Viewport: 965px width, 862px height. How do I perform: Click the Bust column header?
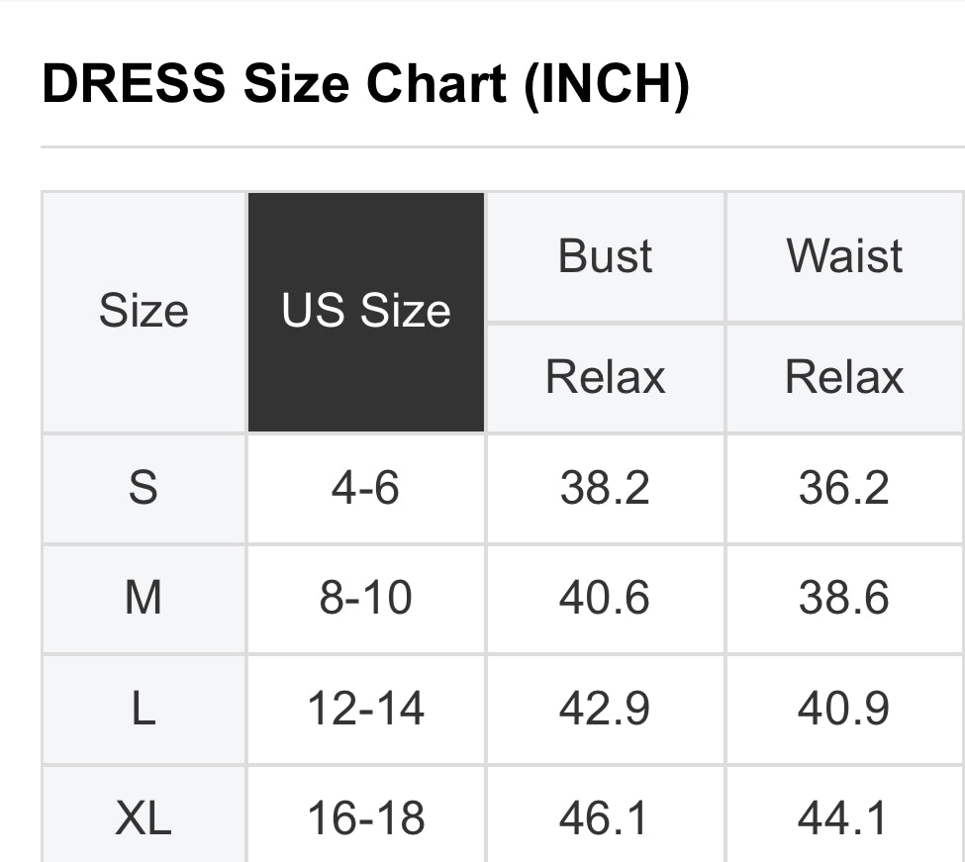click(x=606, y=256)
